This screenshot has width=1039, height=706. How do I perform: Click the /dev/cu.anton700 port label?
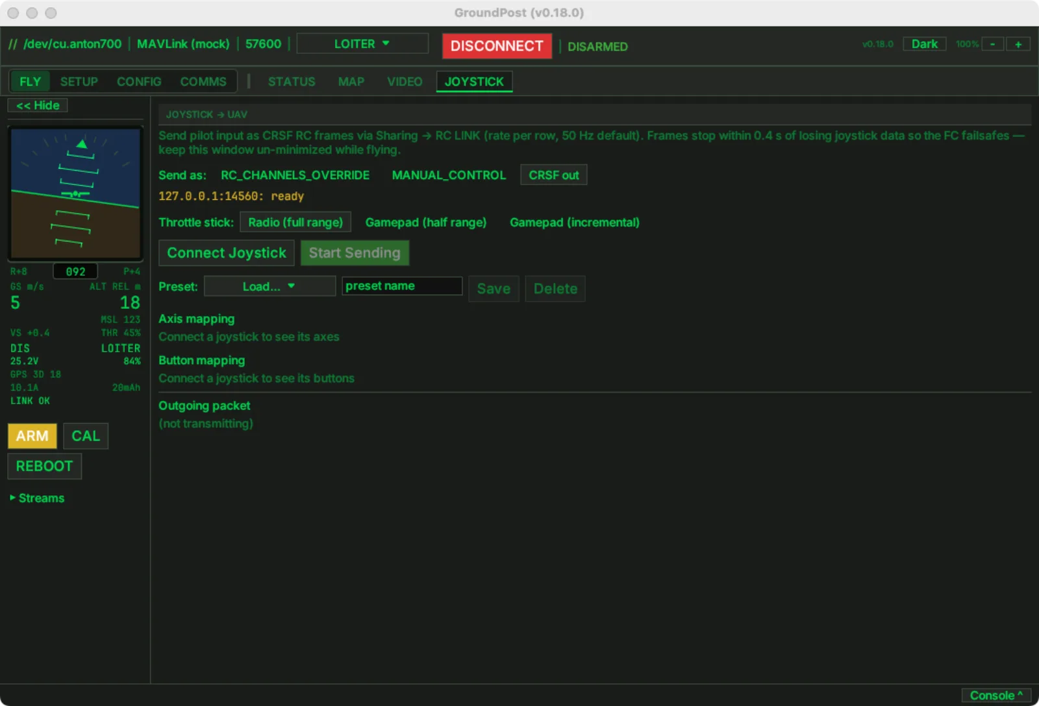73,44
